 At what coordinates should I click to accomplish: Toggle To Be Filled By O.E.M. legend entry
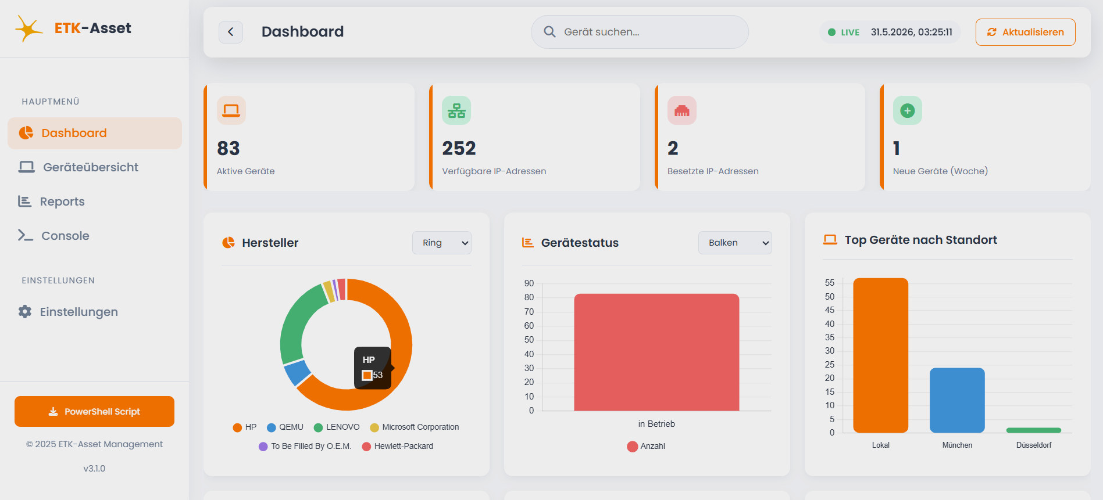click(x=305, y=447)
